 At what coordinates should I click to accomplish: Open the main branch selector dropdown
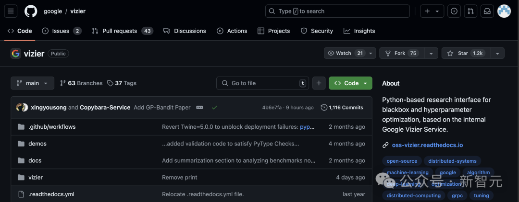tap(32, 83)
